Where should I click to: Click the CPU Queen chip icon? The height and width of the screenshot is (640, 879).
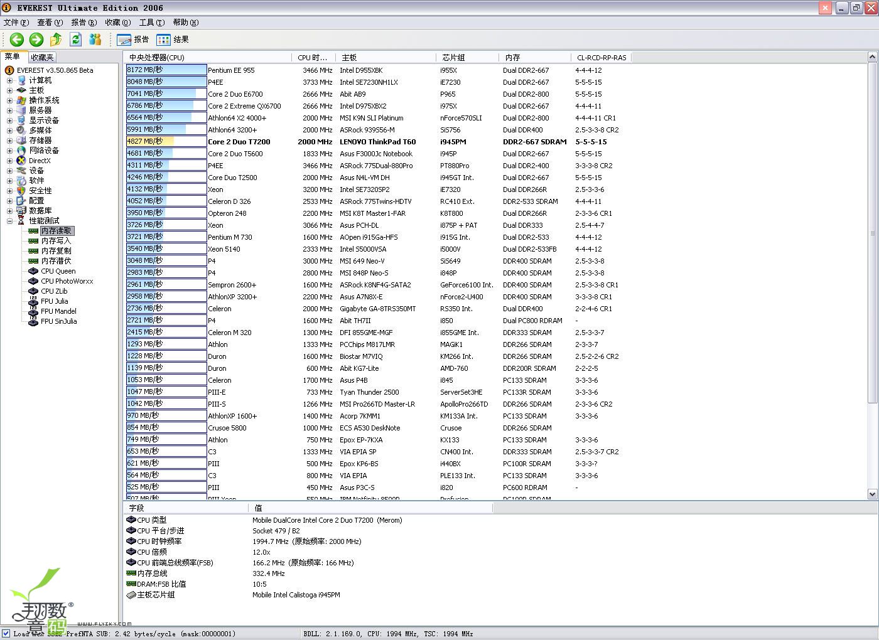[x=33, y=271]
